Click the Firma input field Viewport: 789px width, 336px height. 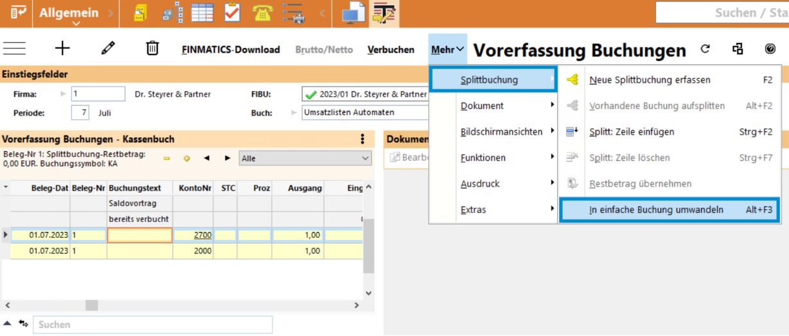[x=98, y=94]
